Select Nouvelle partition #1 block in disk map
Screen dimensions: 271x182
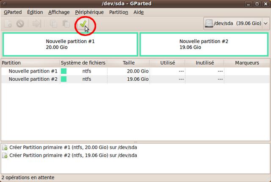70,44
